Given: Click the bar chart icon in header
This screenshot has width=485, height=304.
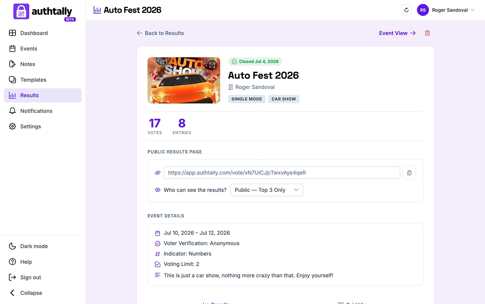Looking at the screenshot, I should tap(97, 10).
